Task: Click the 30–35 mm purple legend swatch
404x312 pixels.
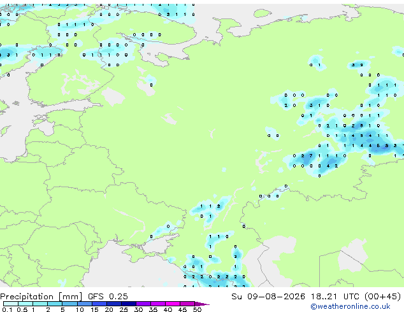Action: pyautogui.click(x=143, y=304)
